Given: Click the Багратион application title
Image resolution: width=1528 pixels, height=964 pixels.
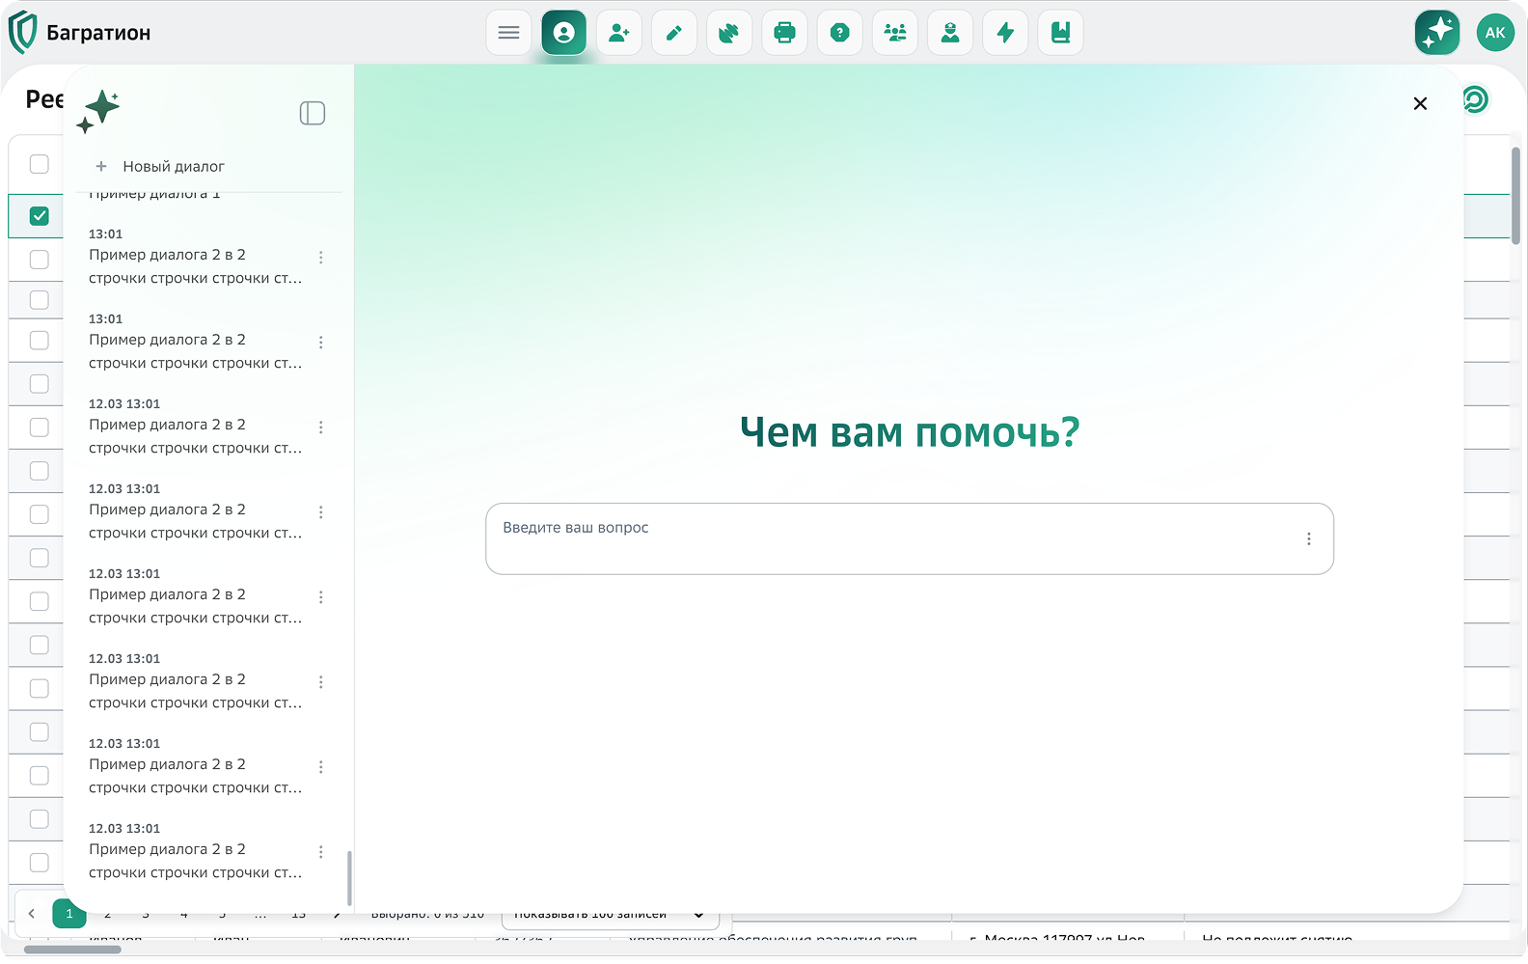Looking at the screenshot, I should (98, 33).
